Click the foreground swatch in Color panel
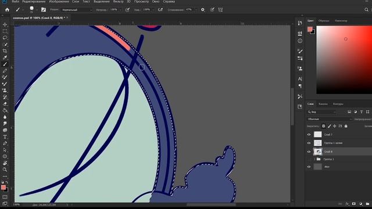Image resolution: width=372 pixels, height=209 pixels. 310,29
